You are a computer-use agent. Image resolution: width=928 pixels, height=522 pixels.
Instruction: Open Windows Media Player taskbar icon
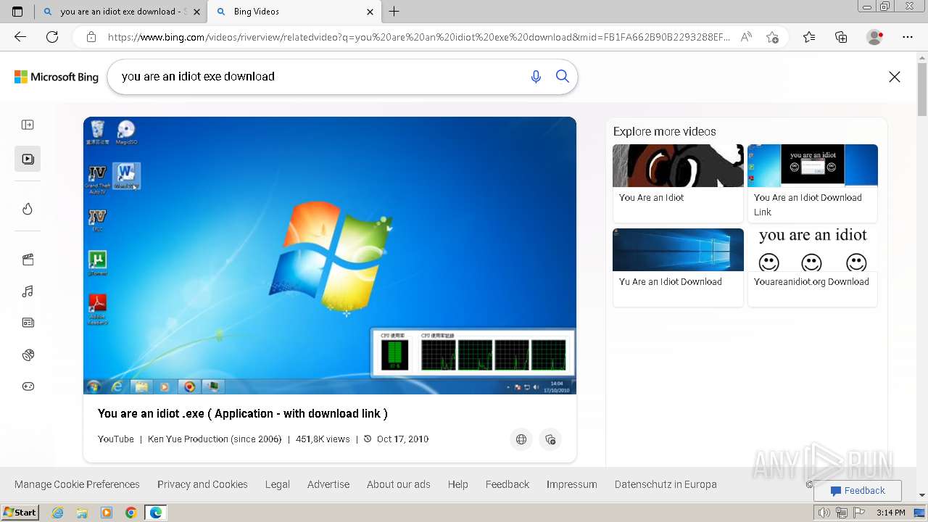[x=107, y=513]
